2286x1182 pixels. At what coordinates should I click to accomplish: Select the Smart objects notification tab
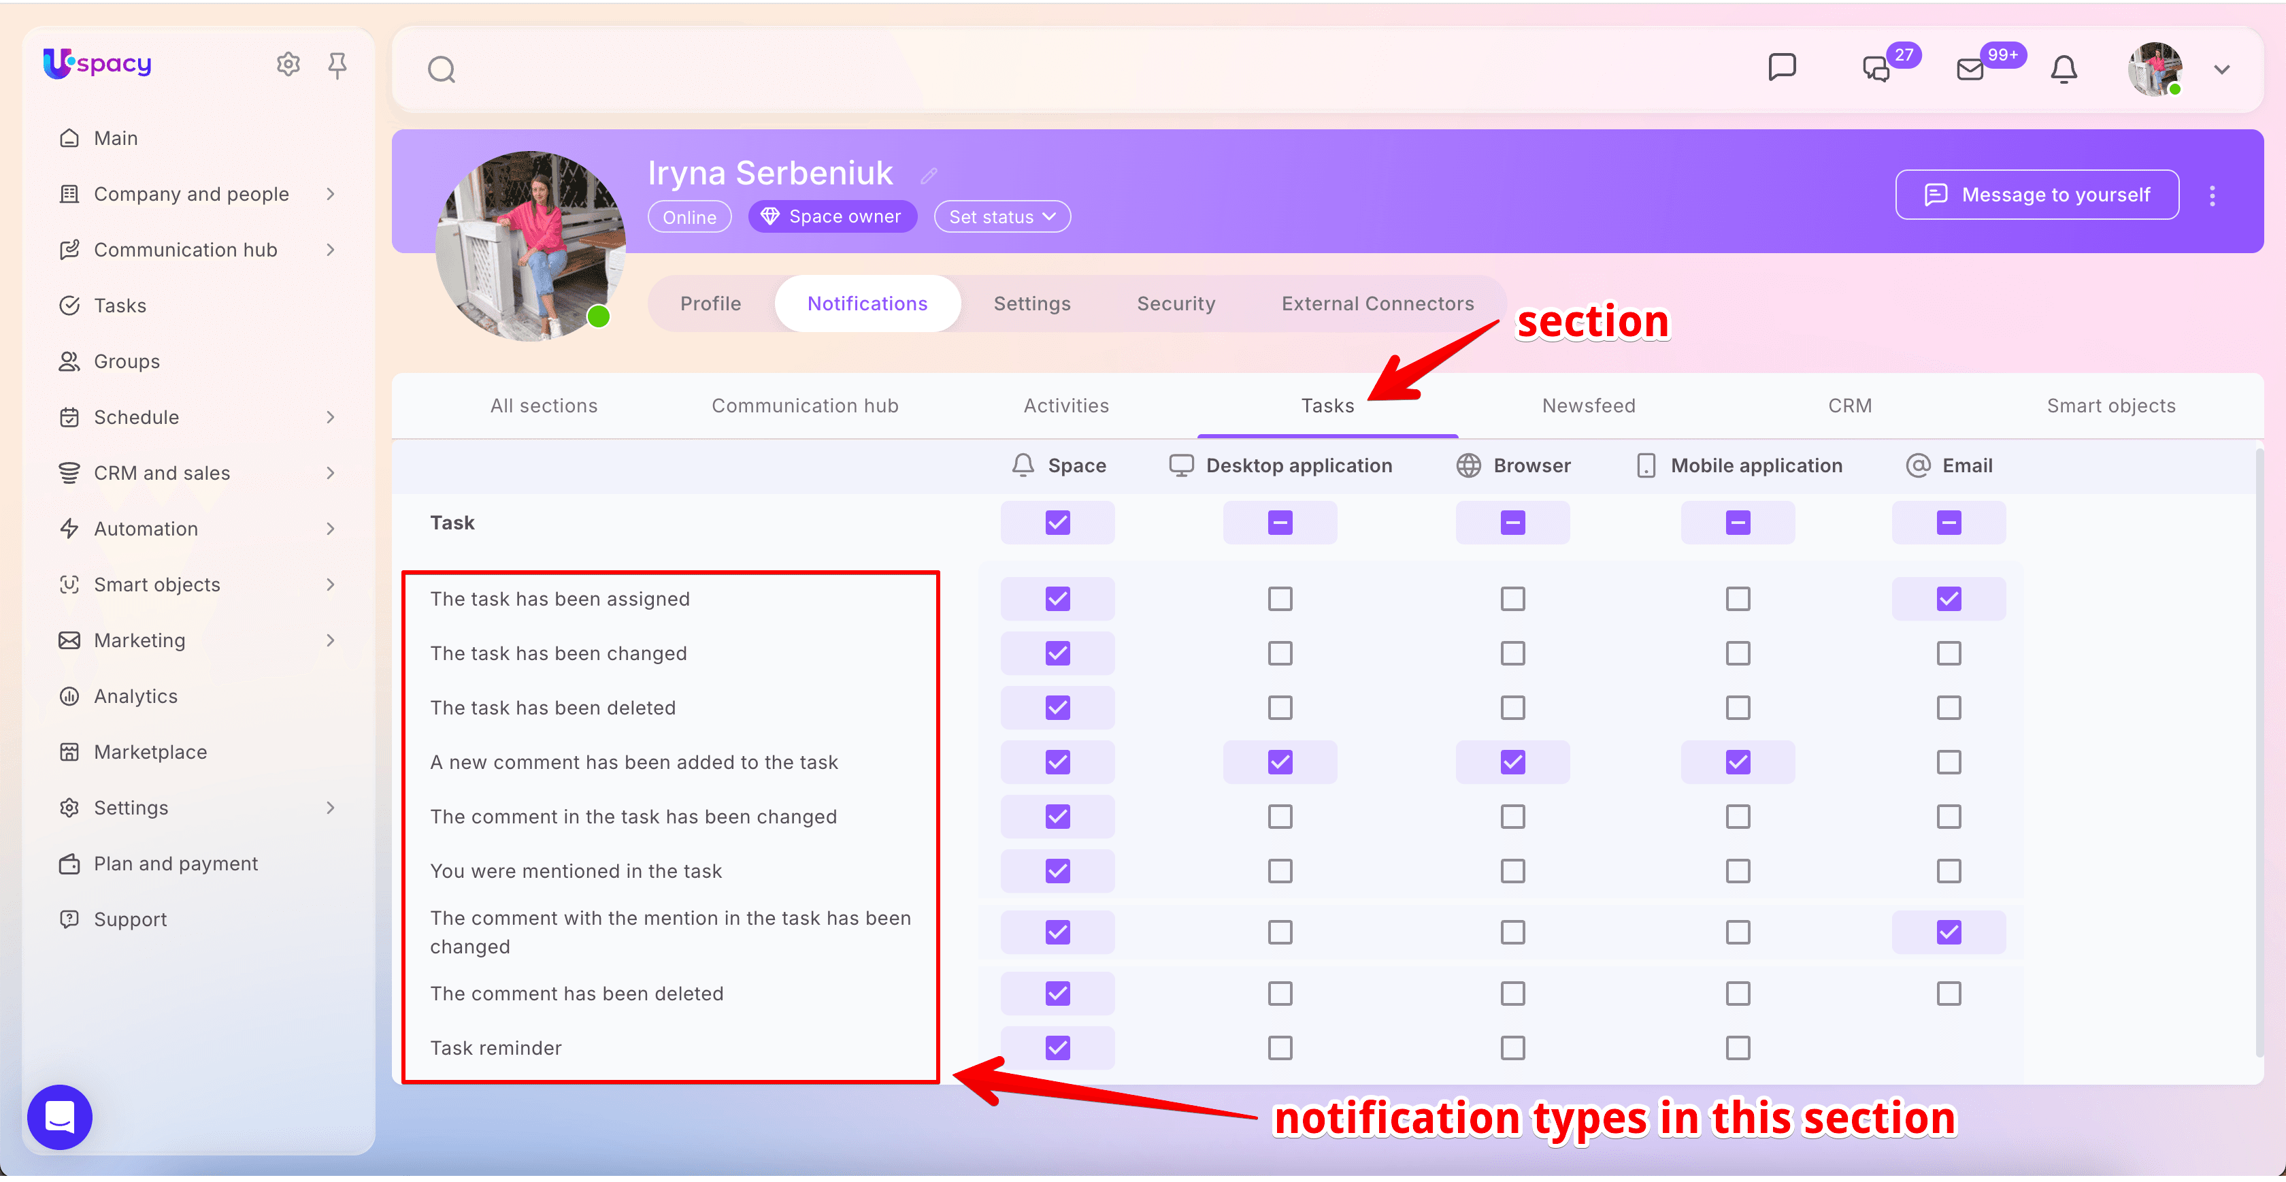(2110, 406)
